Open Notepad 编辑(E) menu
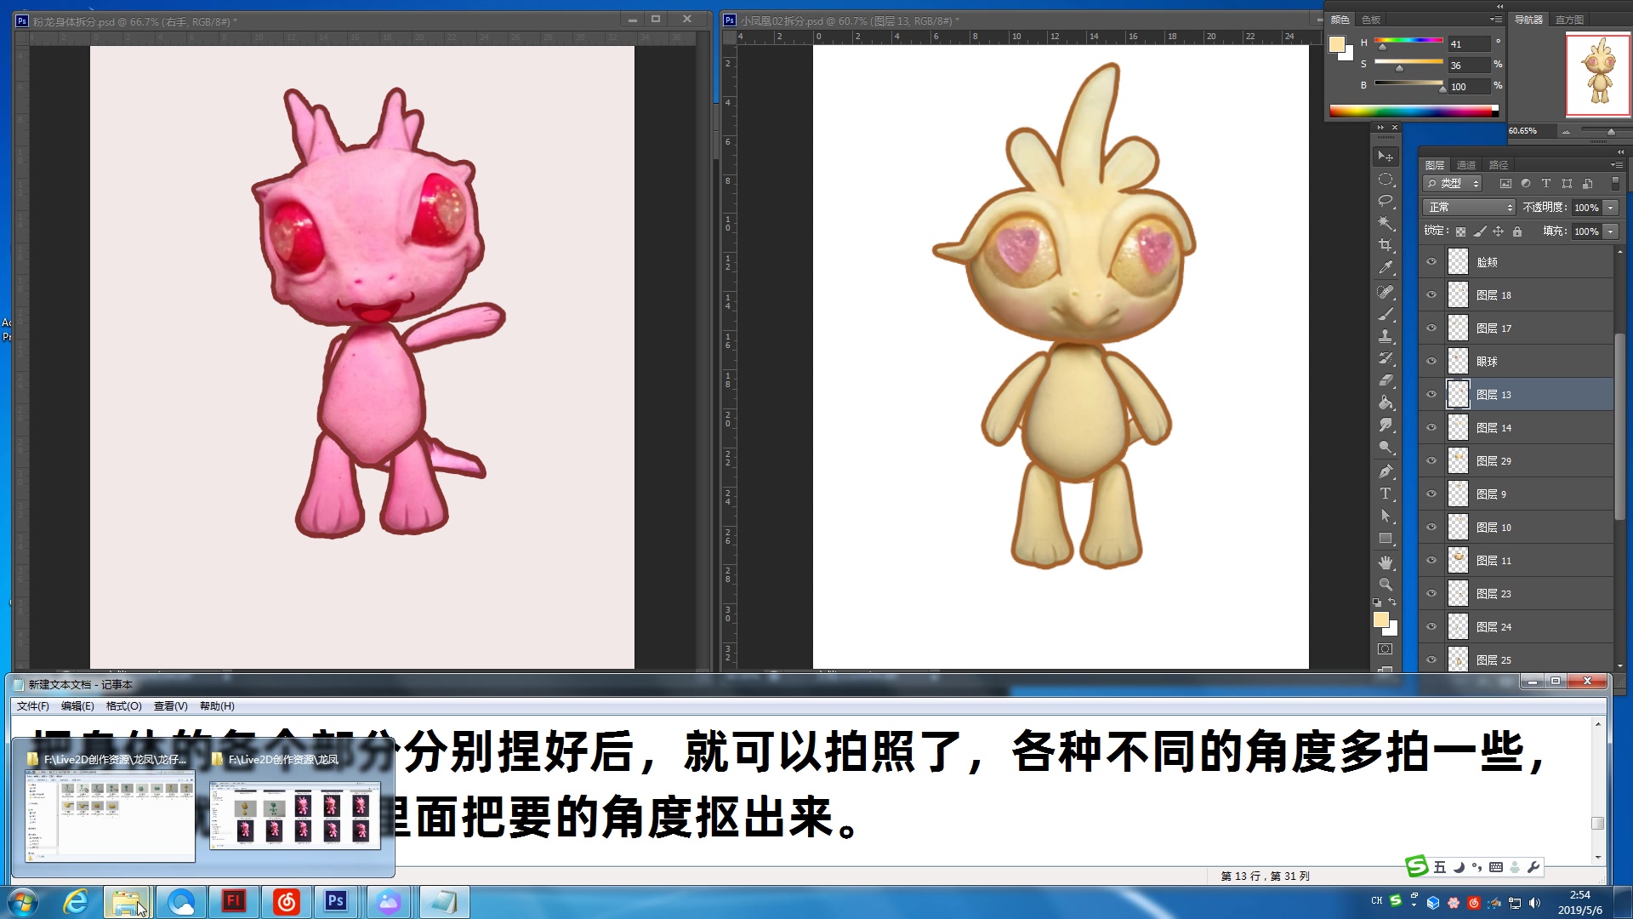Image resolution: width=1633 pixels, height=919 pixels. pyautogui.click(x=77, y=706)
